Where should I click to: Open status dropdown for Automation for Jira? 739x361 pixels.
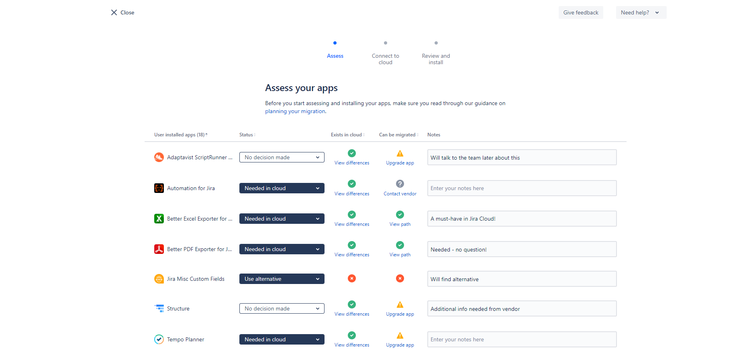282,188
